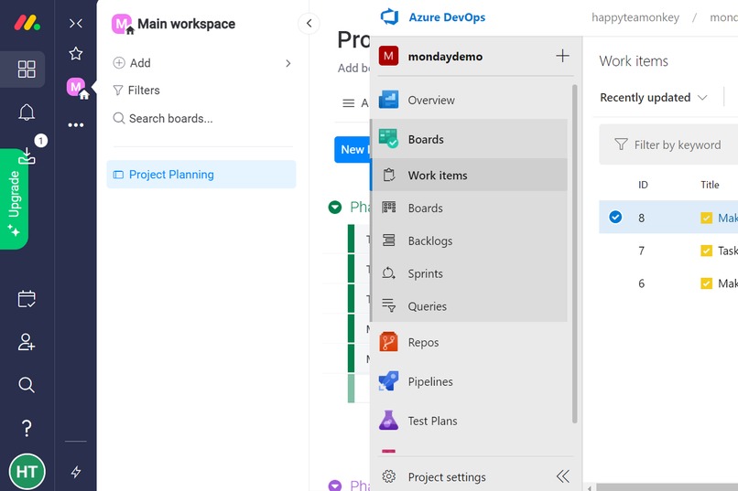Collapse the purple Phase group

click(x=334, y=486)
